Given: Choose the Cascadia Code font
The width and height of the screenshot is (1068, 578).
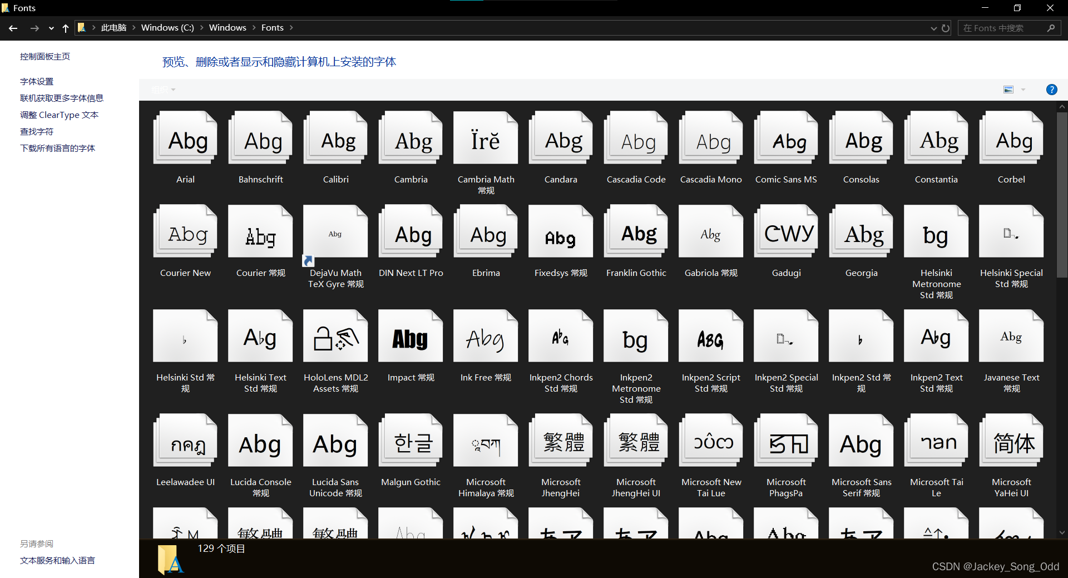Looking at the screenshot, I should click(636, 137).
